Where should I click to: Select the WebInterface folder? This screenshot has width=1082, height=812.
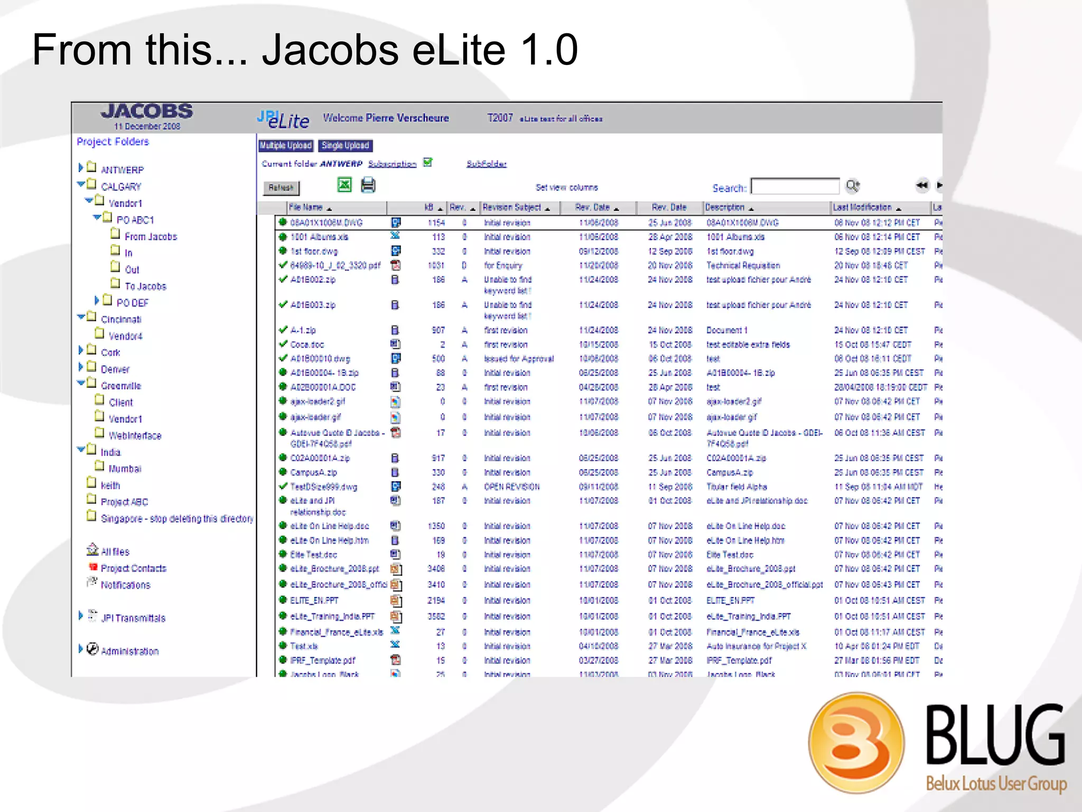pos(135,436)
